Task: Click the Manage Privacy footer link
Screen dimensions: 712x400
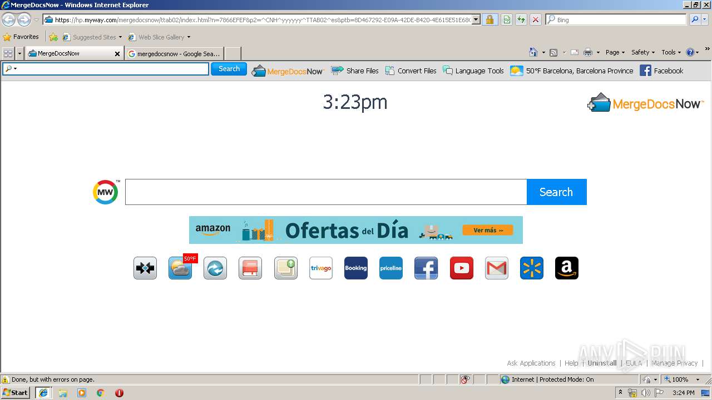Action: tap(674, 363)
